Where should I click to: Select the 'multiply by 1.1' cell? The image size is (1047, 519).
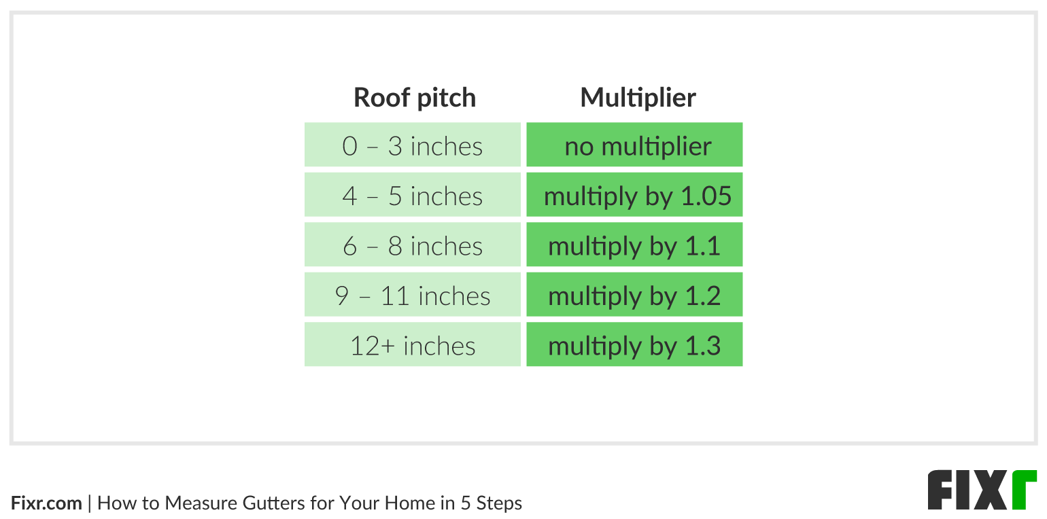pyautogui.click(x=634, y=245)
